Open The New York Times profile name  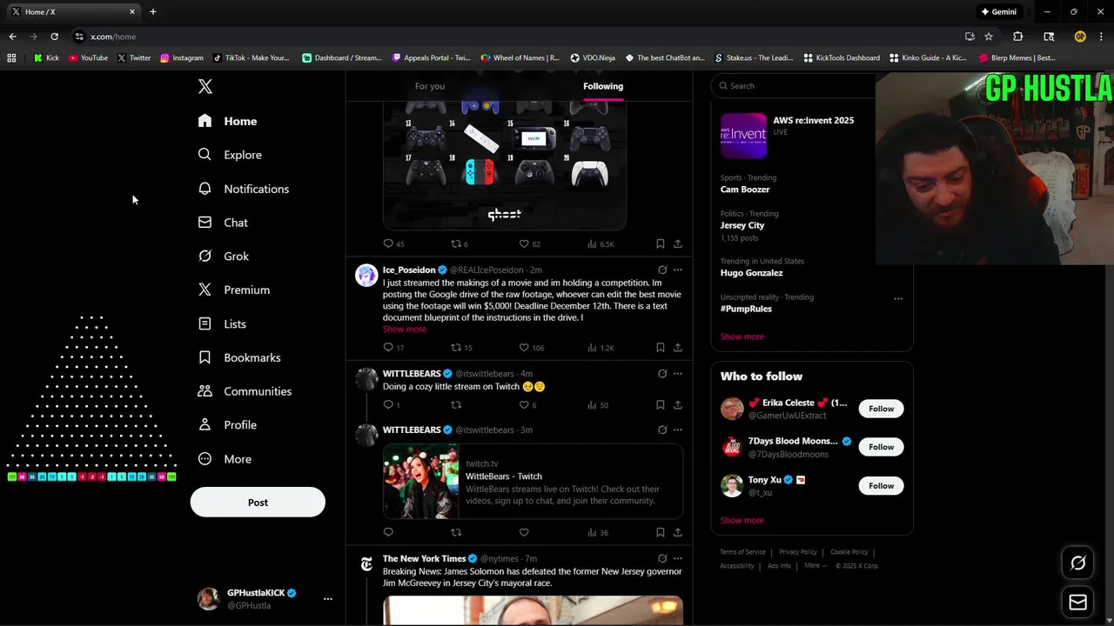coord(424,558)
